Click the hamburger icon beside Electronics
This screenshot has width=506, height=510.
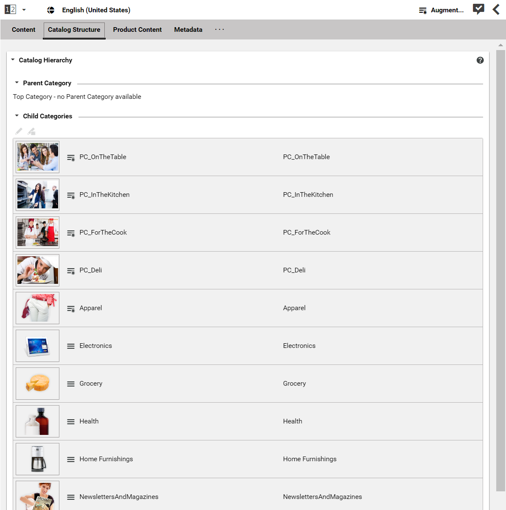pyautogui.click(x=71, y=346)
